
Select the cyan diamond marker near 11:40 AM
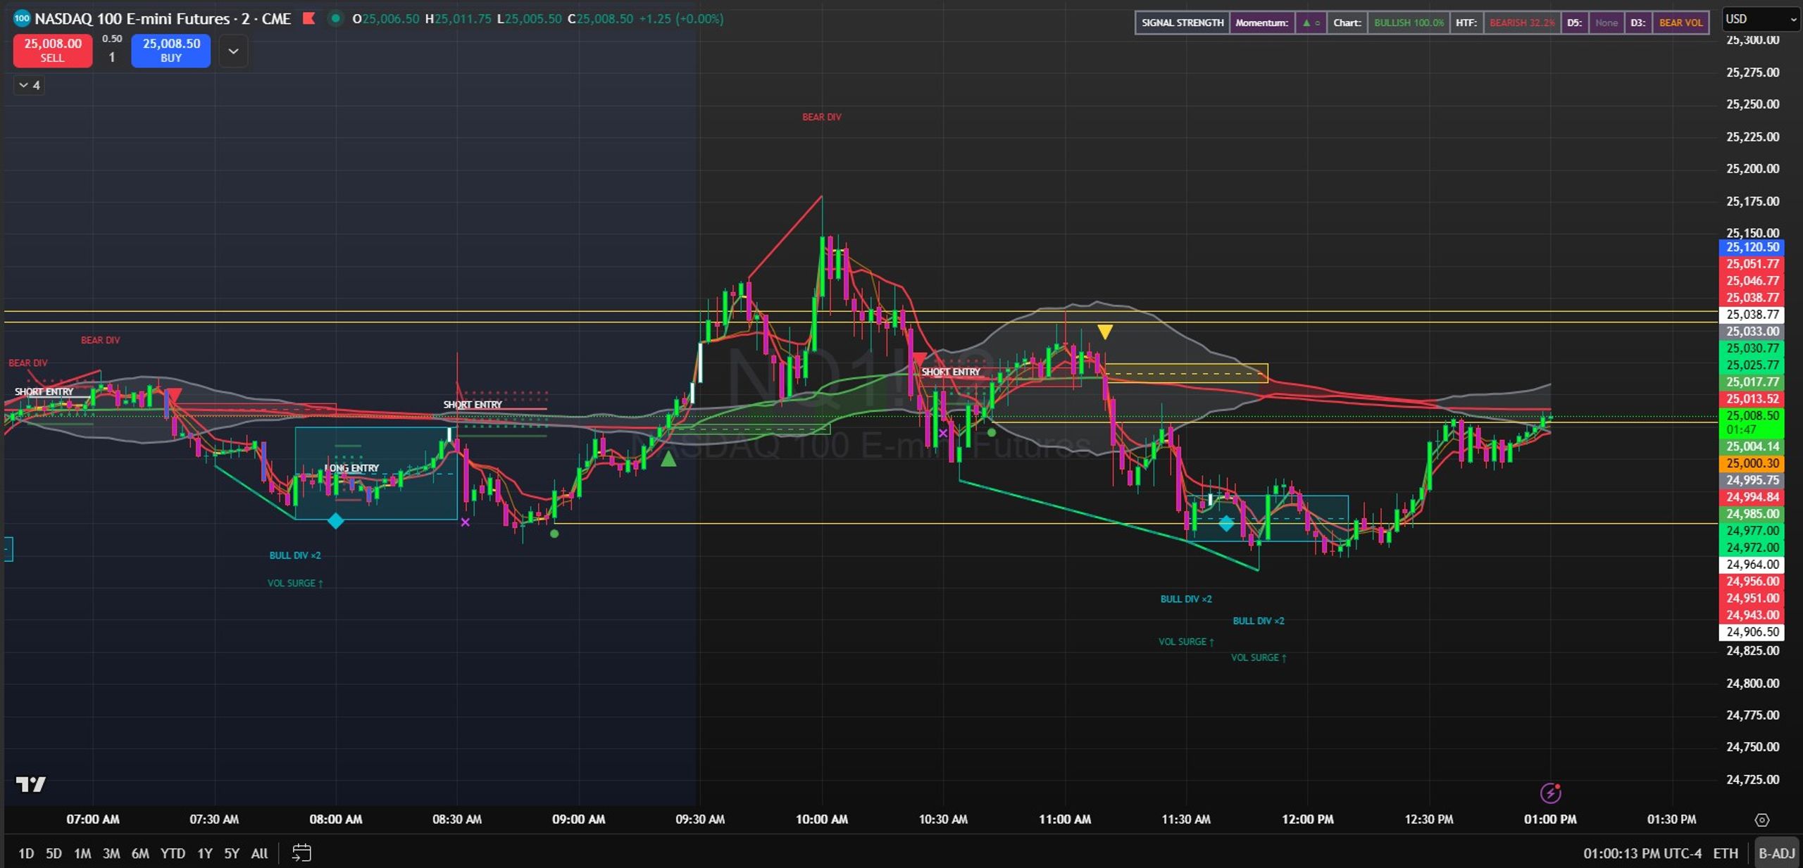click(1226, 523)
